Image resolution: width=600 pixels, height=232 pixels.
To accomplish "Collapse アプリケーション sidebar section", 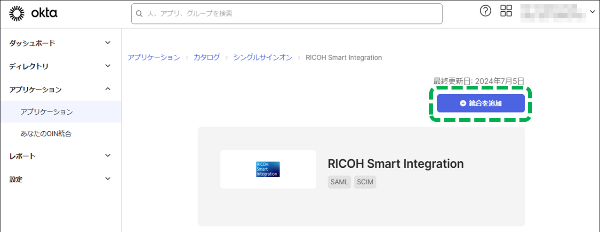I will (x=61, y=89).
